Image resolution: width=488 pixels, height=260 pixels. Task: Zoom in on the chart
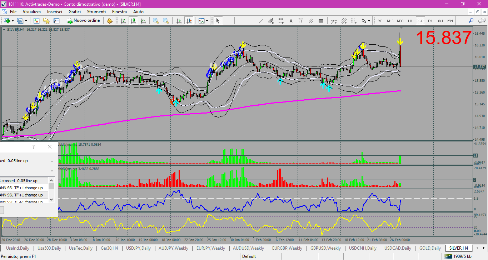(156, 21)
